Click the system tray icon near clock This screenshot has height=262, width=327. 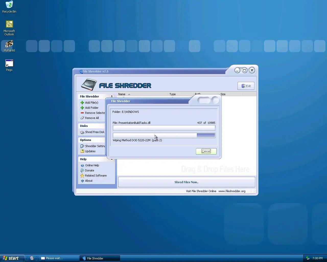click(308, 258)
